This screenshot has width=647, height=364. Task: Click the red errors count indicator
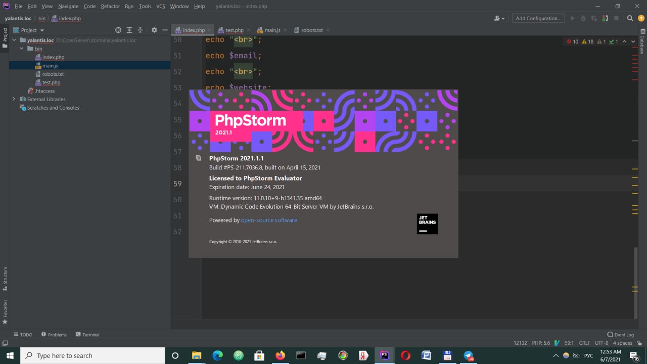click(573, 41)
